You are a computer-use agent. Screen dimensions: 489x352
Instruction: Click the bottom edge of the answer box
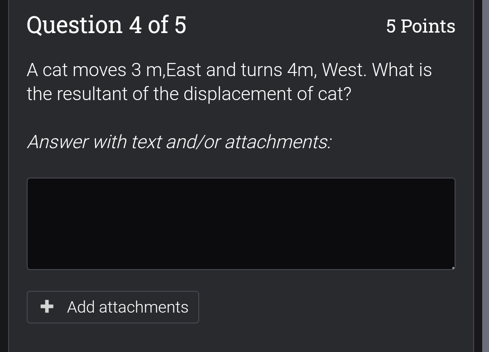coord(241,269)
